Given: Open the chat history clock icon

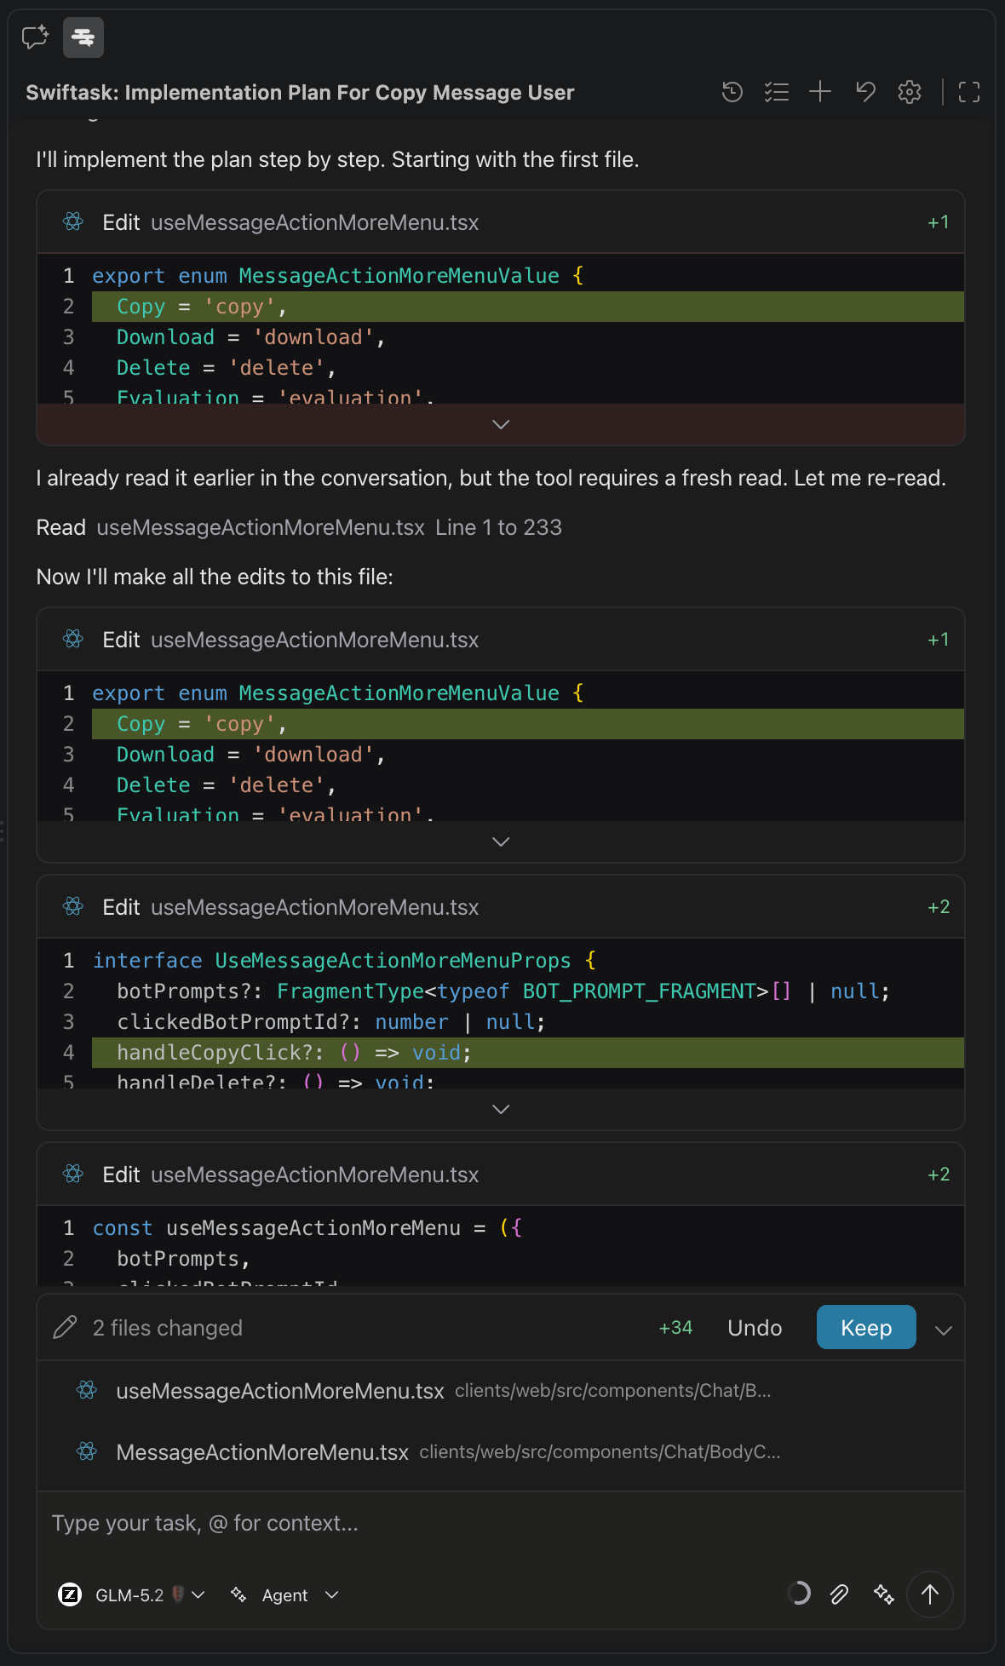Looking at the screenshot, I should click(x=732, y=92).
